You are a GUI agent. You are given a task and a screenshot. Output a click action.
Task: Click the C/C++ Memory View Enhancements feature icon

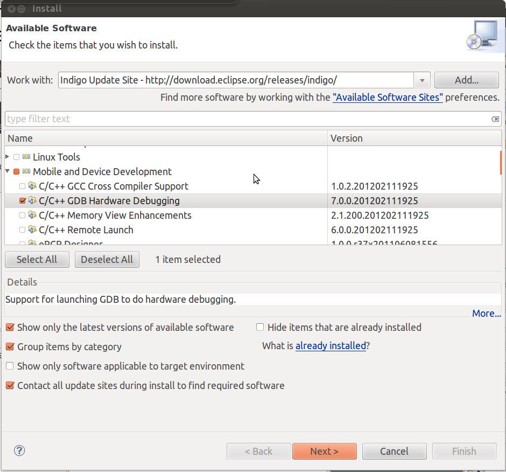[32, 215]
